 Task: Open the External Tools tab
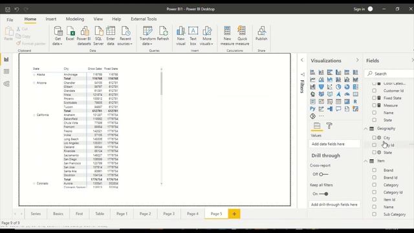click(x=144, y=19)
